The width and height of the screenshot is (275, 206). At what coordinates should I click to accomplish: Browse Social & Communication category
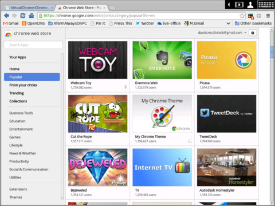tap(29, 169)
